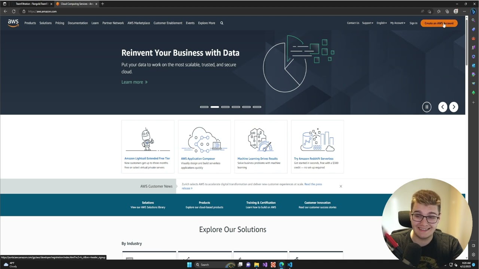Refresh the page with the reload icon
The width and height of the screenshot is (479, 269).
tap(13, 11)
